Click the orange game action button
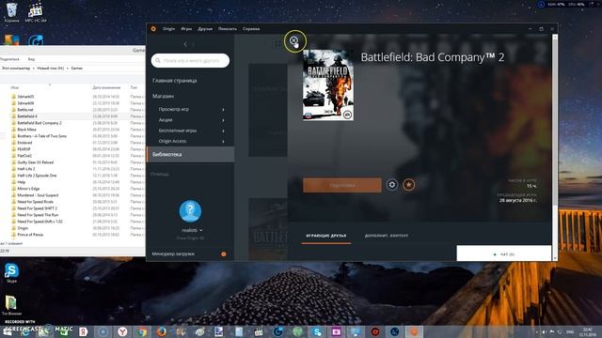 point(342,185)
